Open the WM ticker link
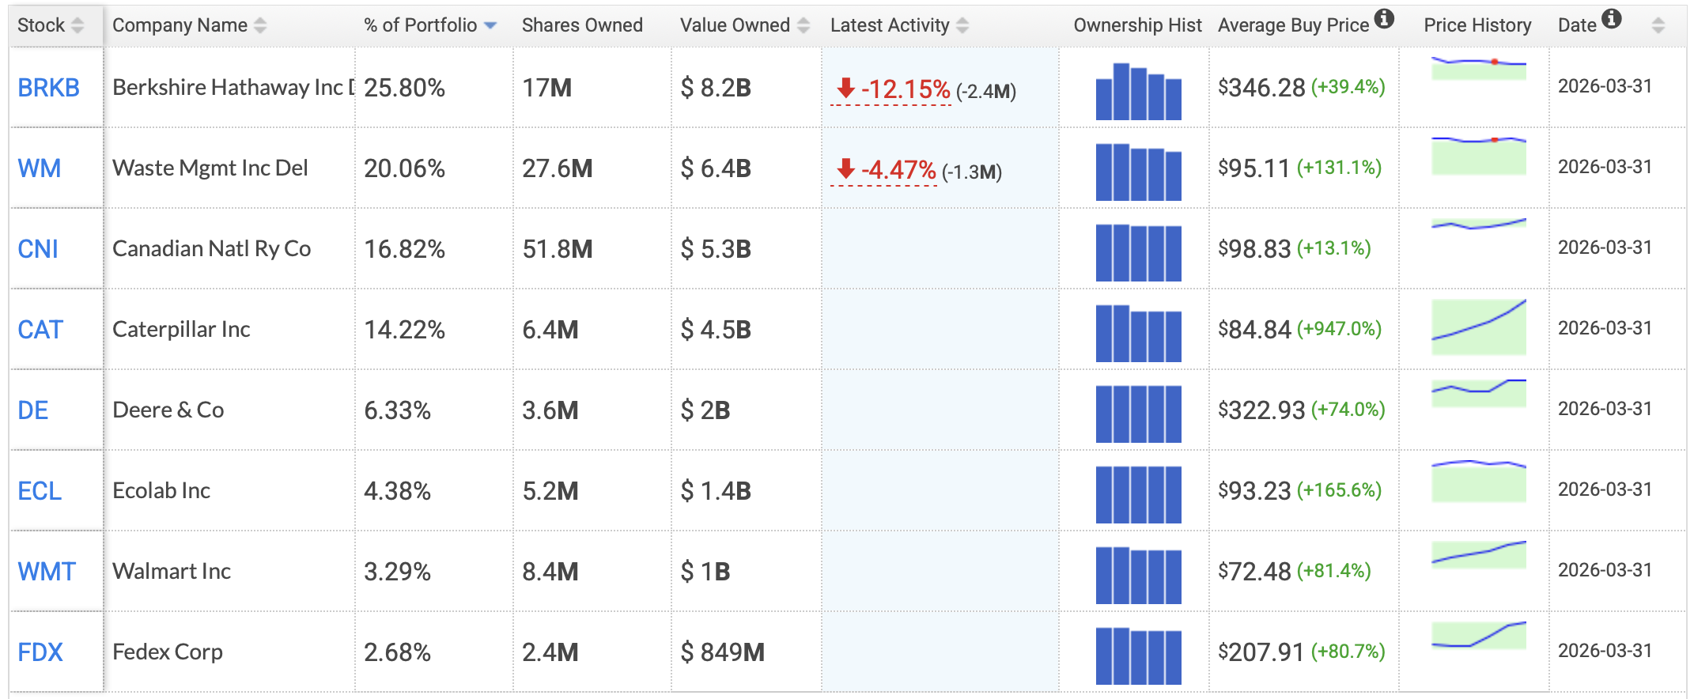The width and height of the screenshot is (1694, 699). tap(40, 168)
